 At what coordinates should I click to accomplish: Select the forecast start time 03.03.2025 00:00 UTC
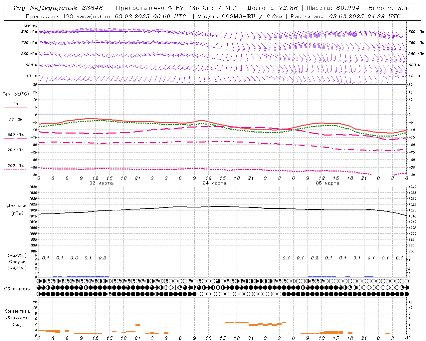[150, 16]
